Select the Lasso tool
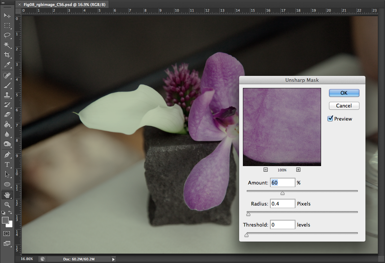Screen dimensions: 385x263 7,35
